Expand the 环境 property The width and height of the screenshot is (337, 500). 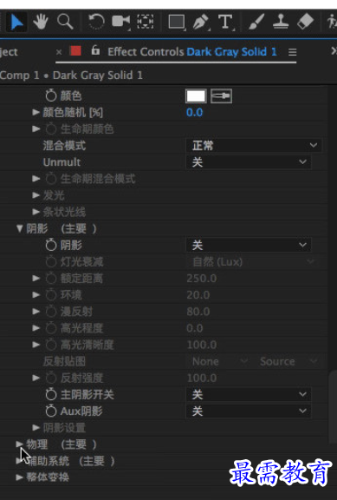pos(36,294)
